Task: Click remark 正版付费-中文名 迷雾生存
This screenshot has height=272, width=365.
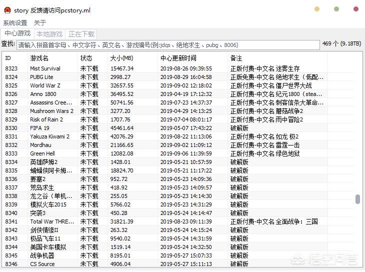Action: coord(265,68)
